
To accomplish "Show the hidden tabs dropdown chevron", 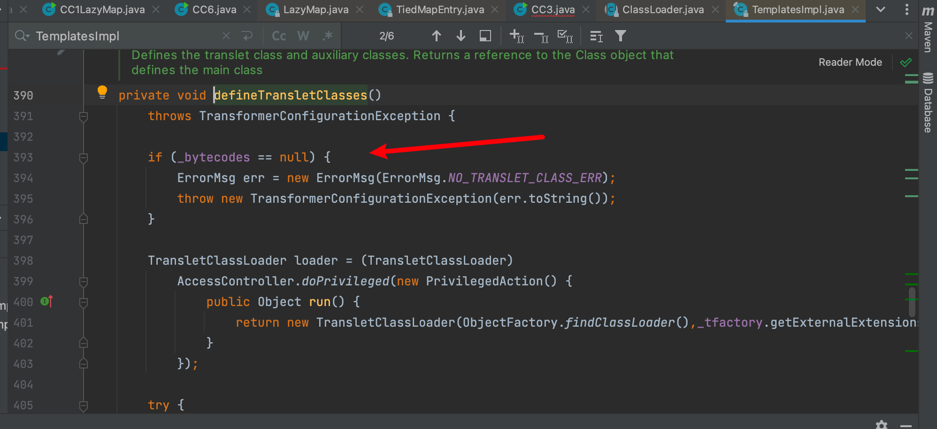I will tap(881, 9).
